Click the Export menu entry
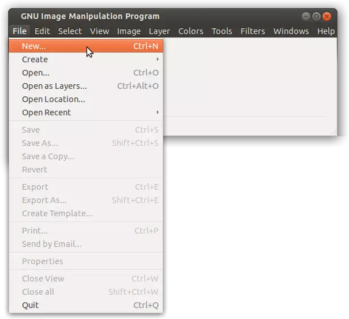The image size is (349, 319). coord(86,187)
